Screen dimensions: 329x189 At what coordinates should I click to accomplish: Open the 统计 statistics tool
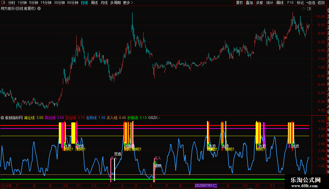pyautogui.click(x=270, y=3)
